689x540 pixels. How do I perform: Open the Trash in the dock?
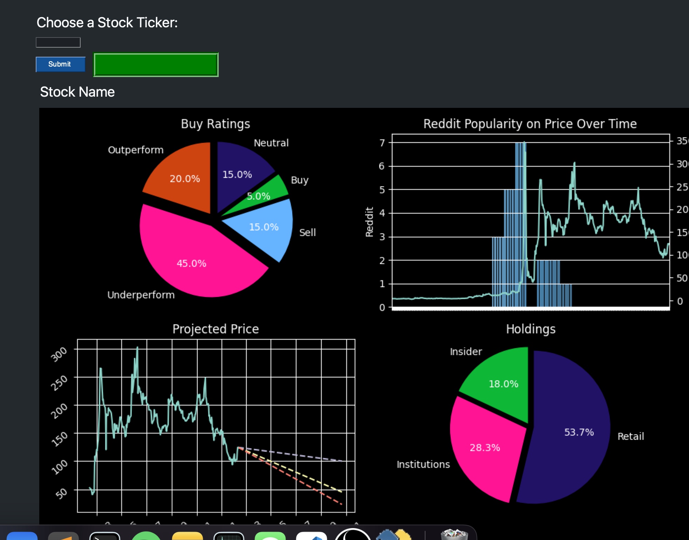point(454,535)
